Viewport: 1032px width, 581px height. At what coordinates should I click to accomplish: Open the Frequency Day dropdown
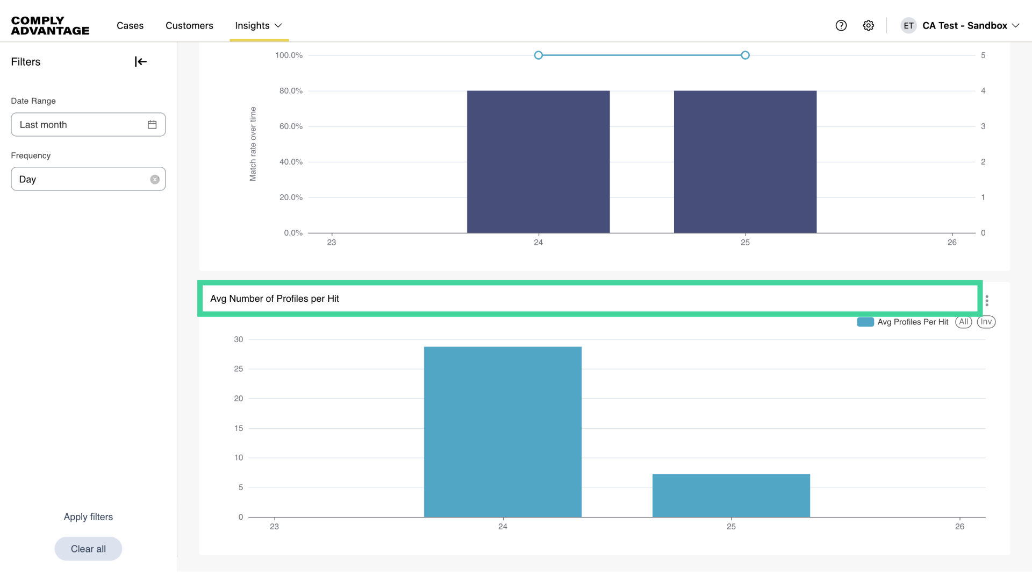pyautogui.click(x=81, y=179)
